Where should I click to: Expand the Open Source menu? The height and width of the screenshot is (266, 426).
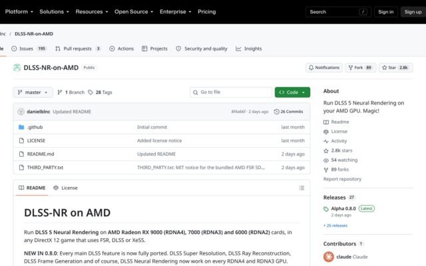click(134, 12)
